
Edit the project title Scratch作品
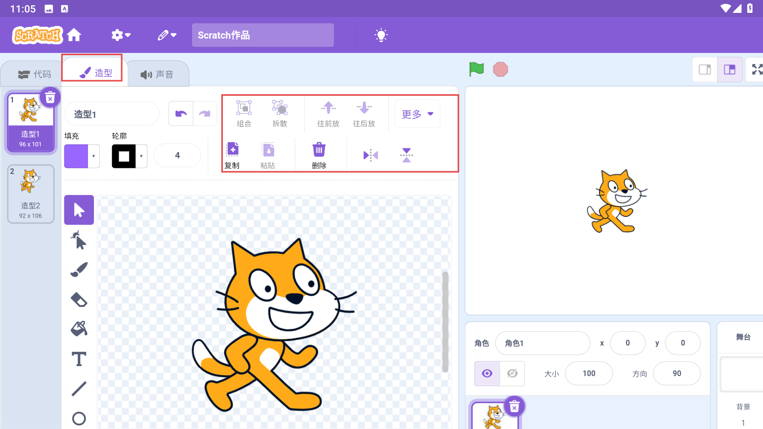(x=263, y=35)
